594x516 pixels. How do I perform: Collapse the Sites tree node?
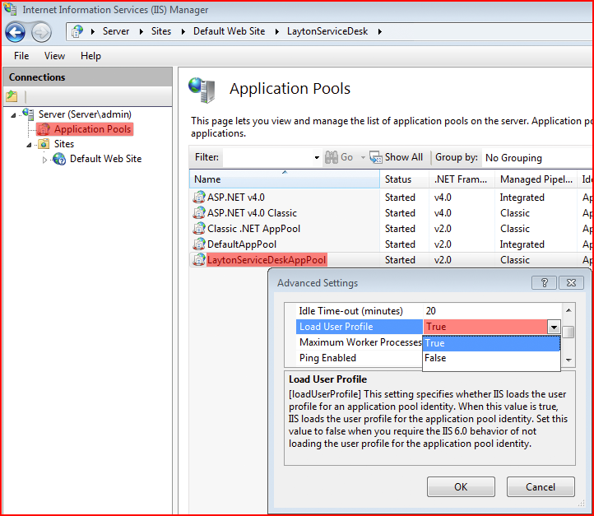pyautogui.click(x=29, y=145)
